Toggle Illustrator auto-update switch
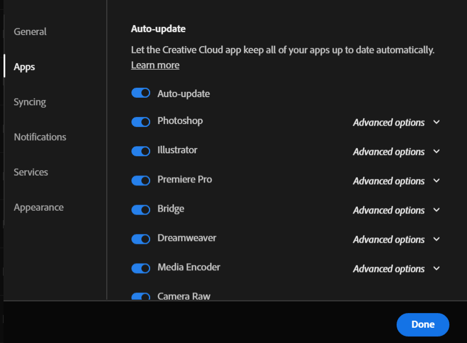Image resolution: width=467 pixels, height=343 pixels. tap(141, 151)
